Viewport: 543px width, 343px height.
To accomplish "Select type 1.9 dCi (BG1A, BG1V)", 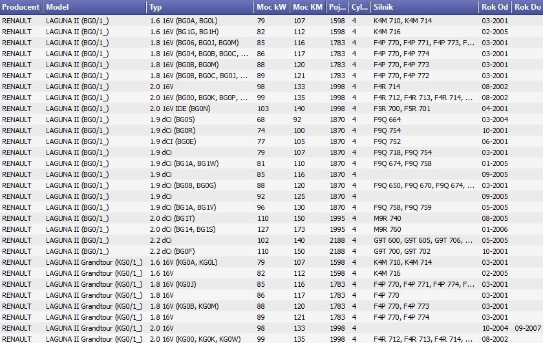I will 183,207.
